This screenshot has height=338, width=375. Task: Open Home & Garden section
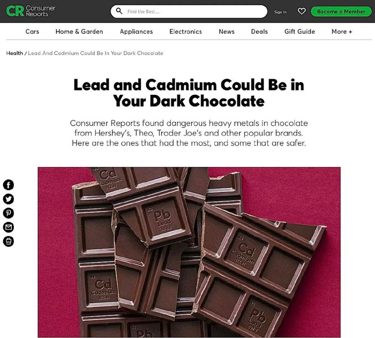pyautogui.click(x=79, y=32)
